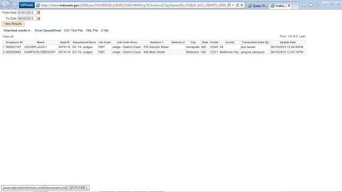The image size is (342, 192).
Task: Sort by County column header
Action: click(230, 42)
